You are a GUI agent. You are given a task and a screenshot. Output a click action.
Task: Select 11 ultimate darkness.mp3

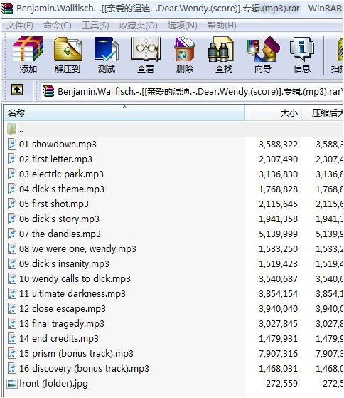72,293
